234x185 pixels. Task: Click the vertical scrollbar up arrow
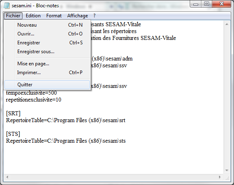click(227, 24)
